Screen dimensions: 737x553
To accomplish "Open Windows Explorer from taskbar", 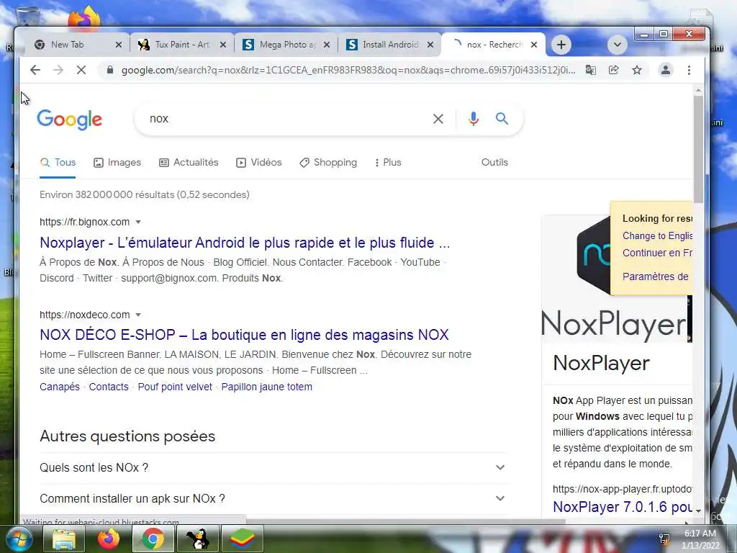I will (64, 539).
